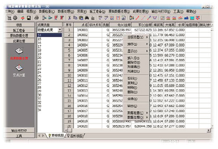The width and height of the screenshot is (218, 149).
Task: Click the floppy disk save icon
Action: click(29, 18)
